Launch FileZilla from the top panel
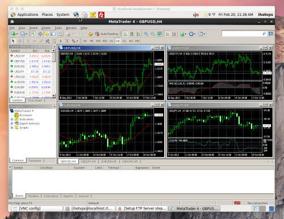 pyautogui.click(x=101, y=15)
